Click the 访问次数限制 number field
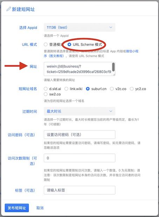The image size is (159, 217). pyautogui.click(x=79, y=158)
